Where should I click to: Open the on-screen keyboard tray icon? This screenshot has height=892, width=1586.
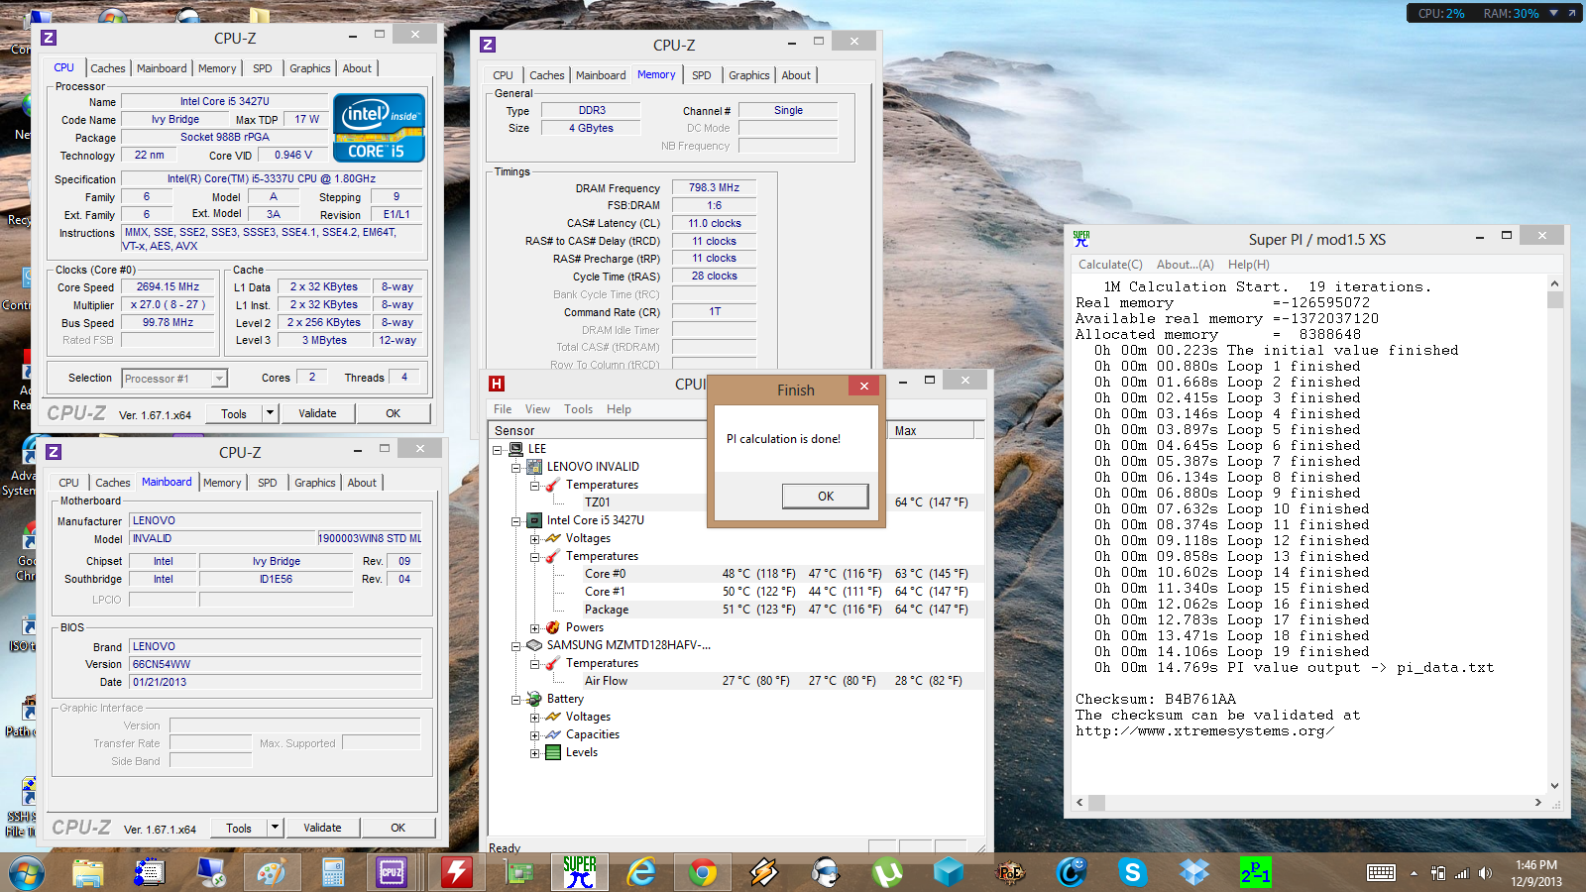(1381, 873)
